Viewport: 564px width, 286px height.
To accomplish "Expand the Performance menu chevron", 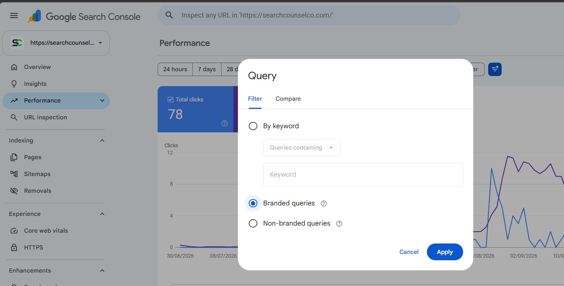I will tap(102, 101).
